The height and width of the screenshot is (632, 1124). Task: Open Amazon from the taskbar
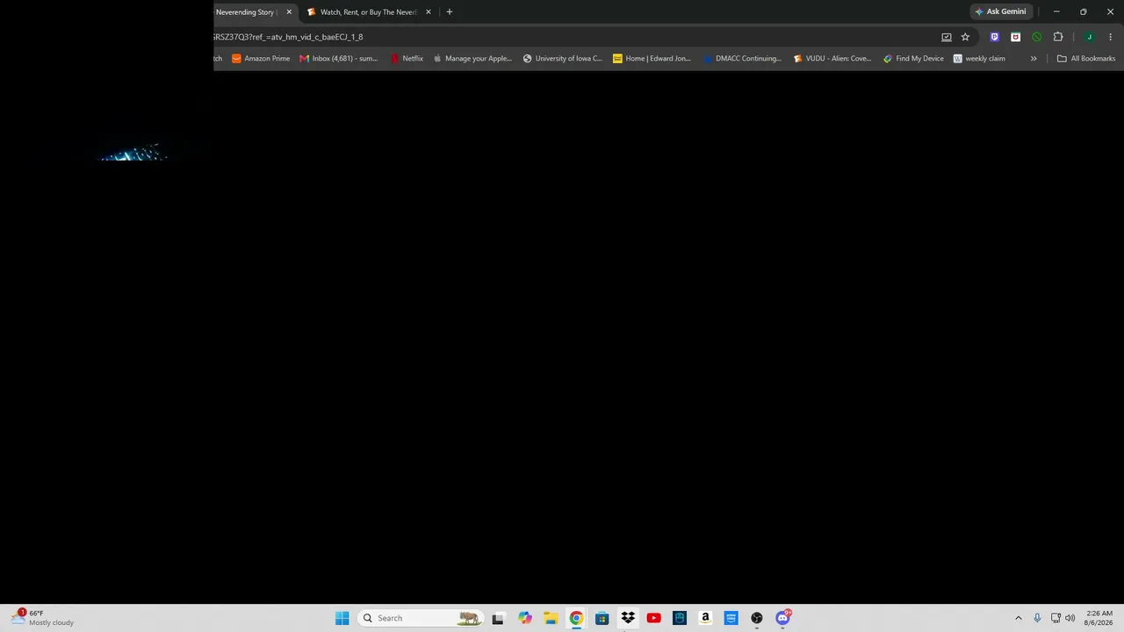(x=705, y=618)
